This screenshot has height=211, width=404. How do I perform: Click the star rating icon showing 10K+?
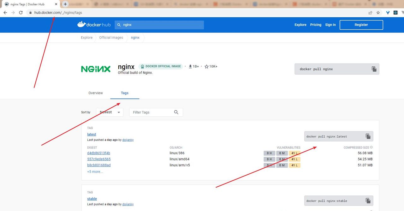[206, 66]
